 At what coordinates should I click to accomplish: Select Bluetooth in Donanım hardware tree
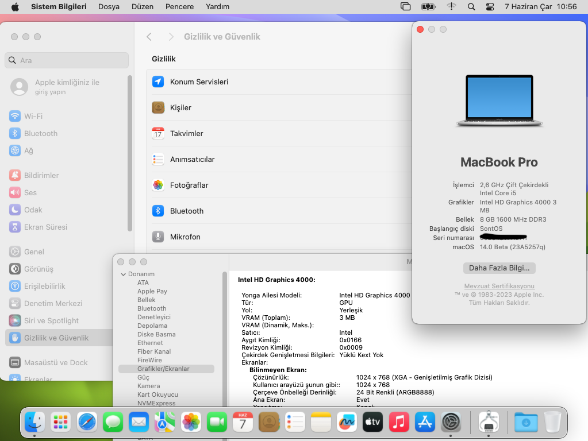tap(152, 308)
